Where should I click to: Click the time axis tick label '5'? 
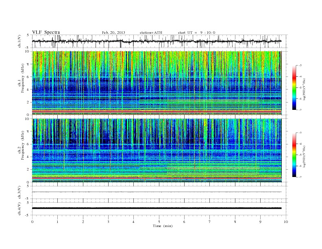click(159, 222)
